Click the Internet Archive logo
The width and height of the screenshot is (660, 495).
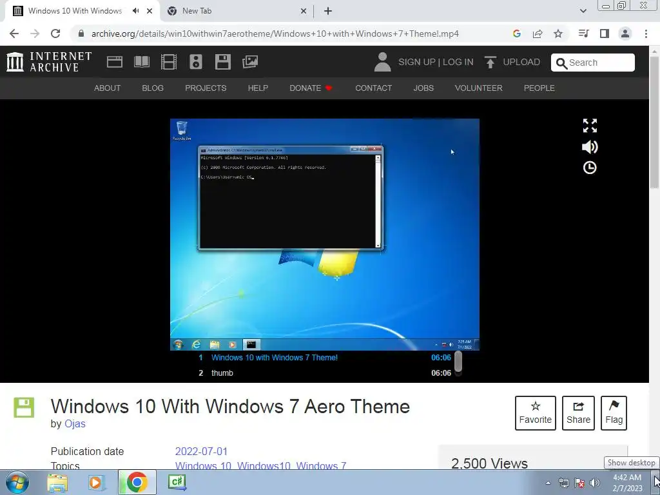click(x=49, y=62)
